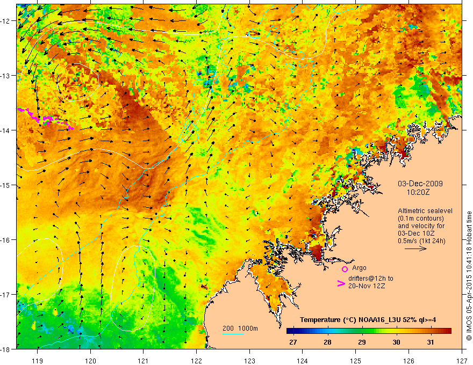The height and width of the screenshot is (365, 473).
Task: Click the 'drifters@12h to' label
Action: point(371,279)
